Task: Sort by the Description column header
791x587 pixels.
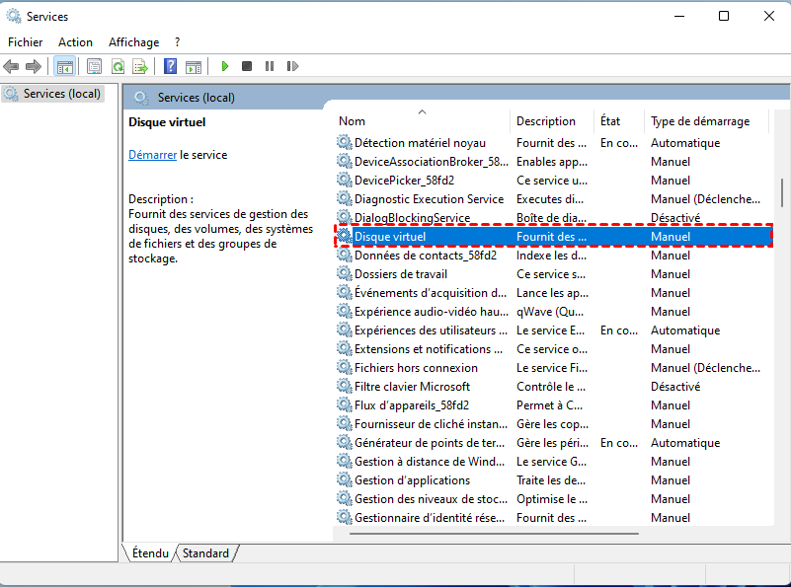Action: 552,121
